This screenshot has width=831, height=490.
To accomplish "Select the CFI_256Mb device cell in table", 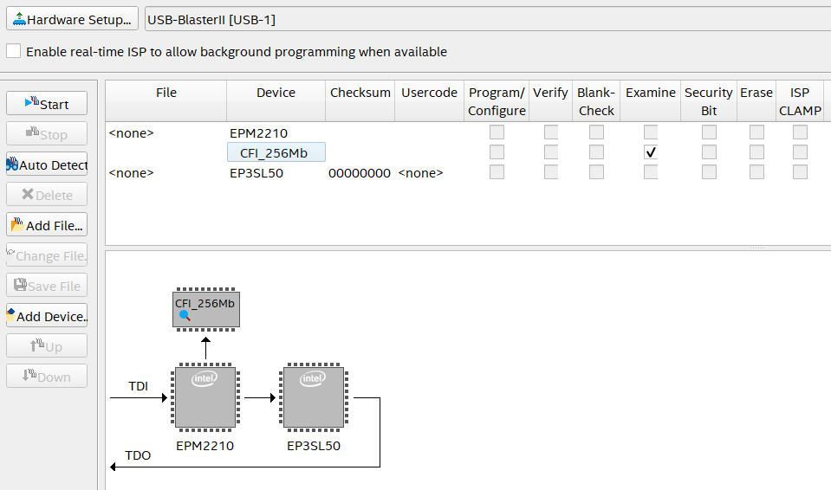I will coord(276,153).
